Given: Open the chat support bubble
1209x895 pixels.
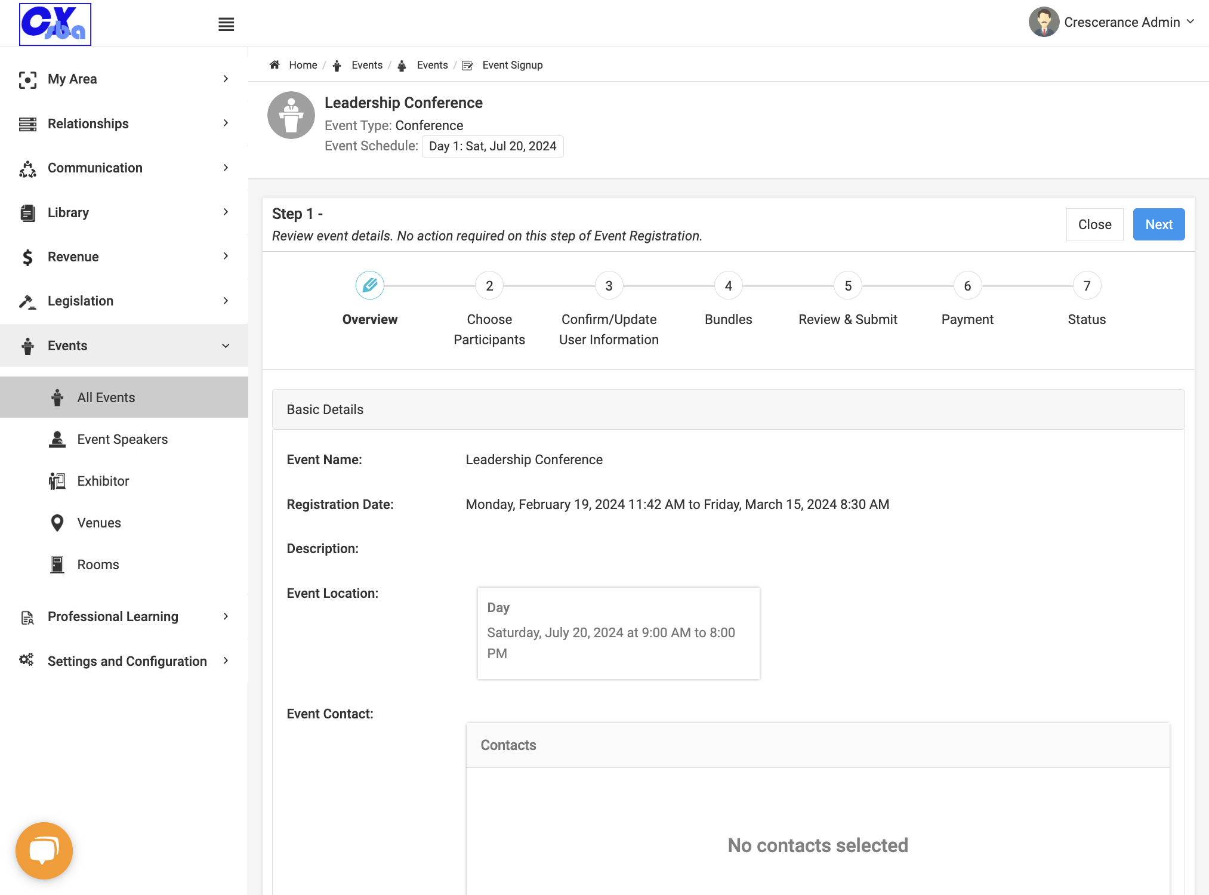Looking at the screenshot, I should tap(44, 850).
